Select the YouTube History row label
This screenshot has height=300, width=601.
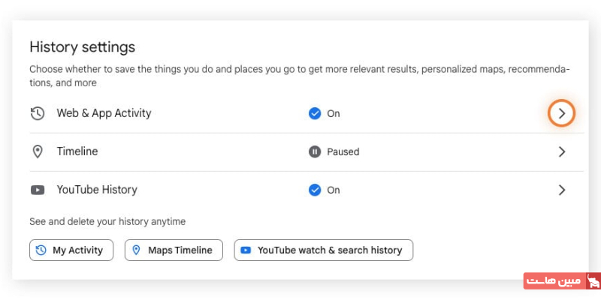point(97,190)
